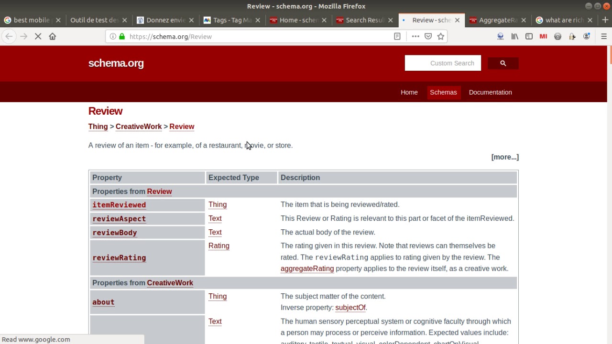This screenshot has width=612, height=344.
Task: Click the Rating expected type link
Action: pos(219,246)
